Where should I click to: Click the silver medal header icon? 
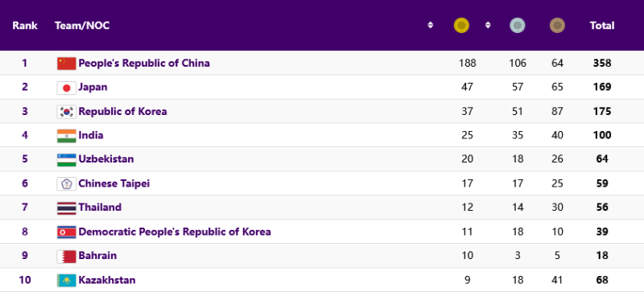(517, 26)
